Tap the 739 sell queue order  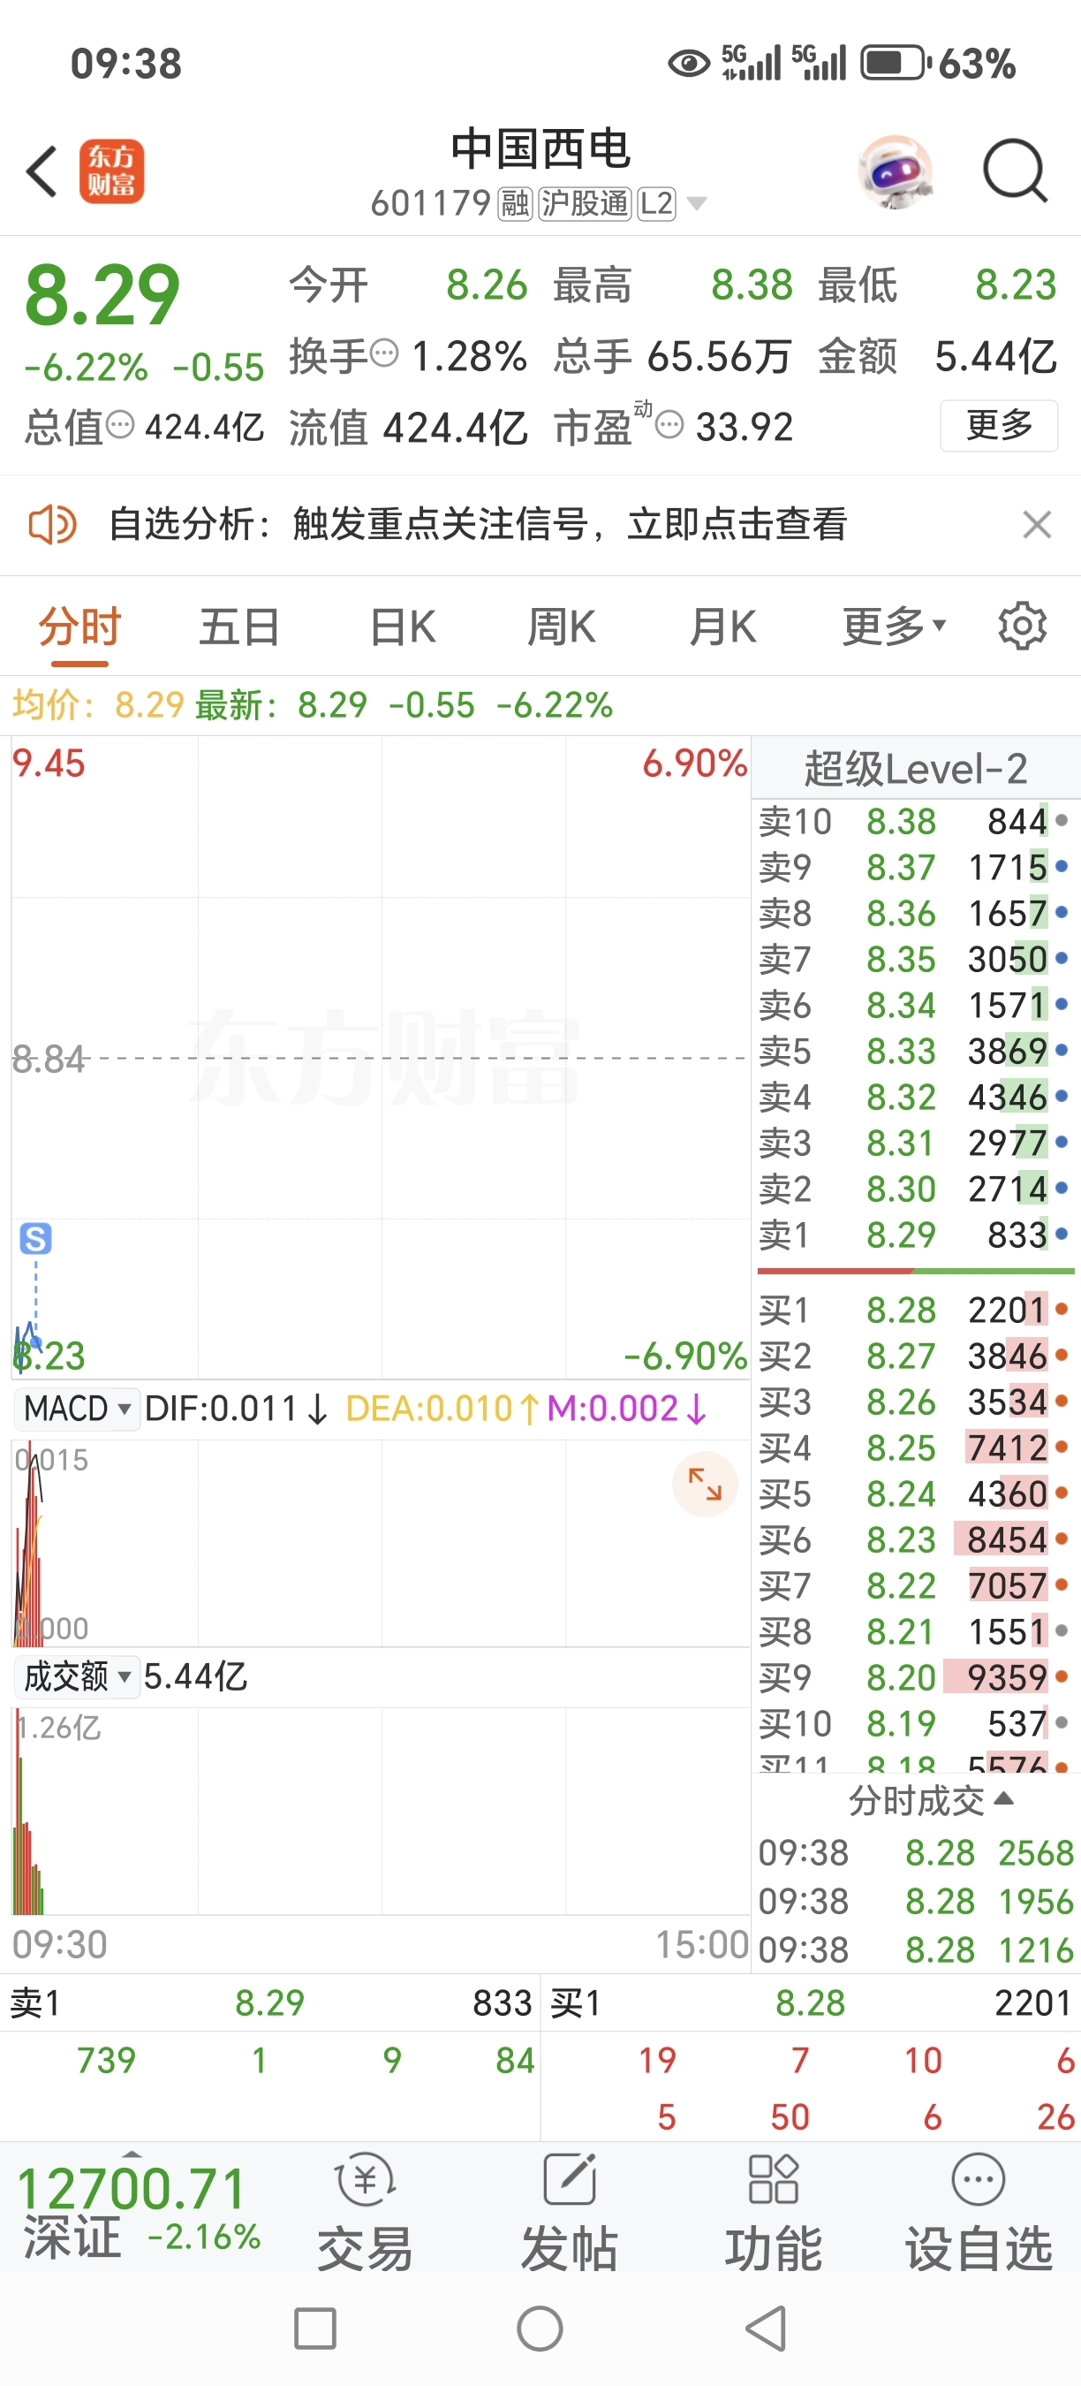pos(107,2061)
